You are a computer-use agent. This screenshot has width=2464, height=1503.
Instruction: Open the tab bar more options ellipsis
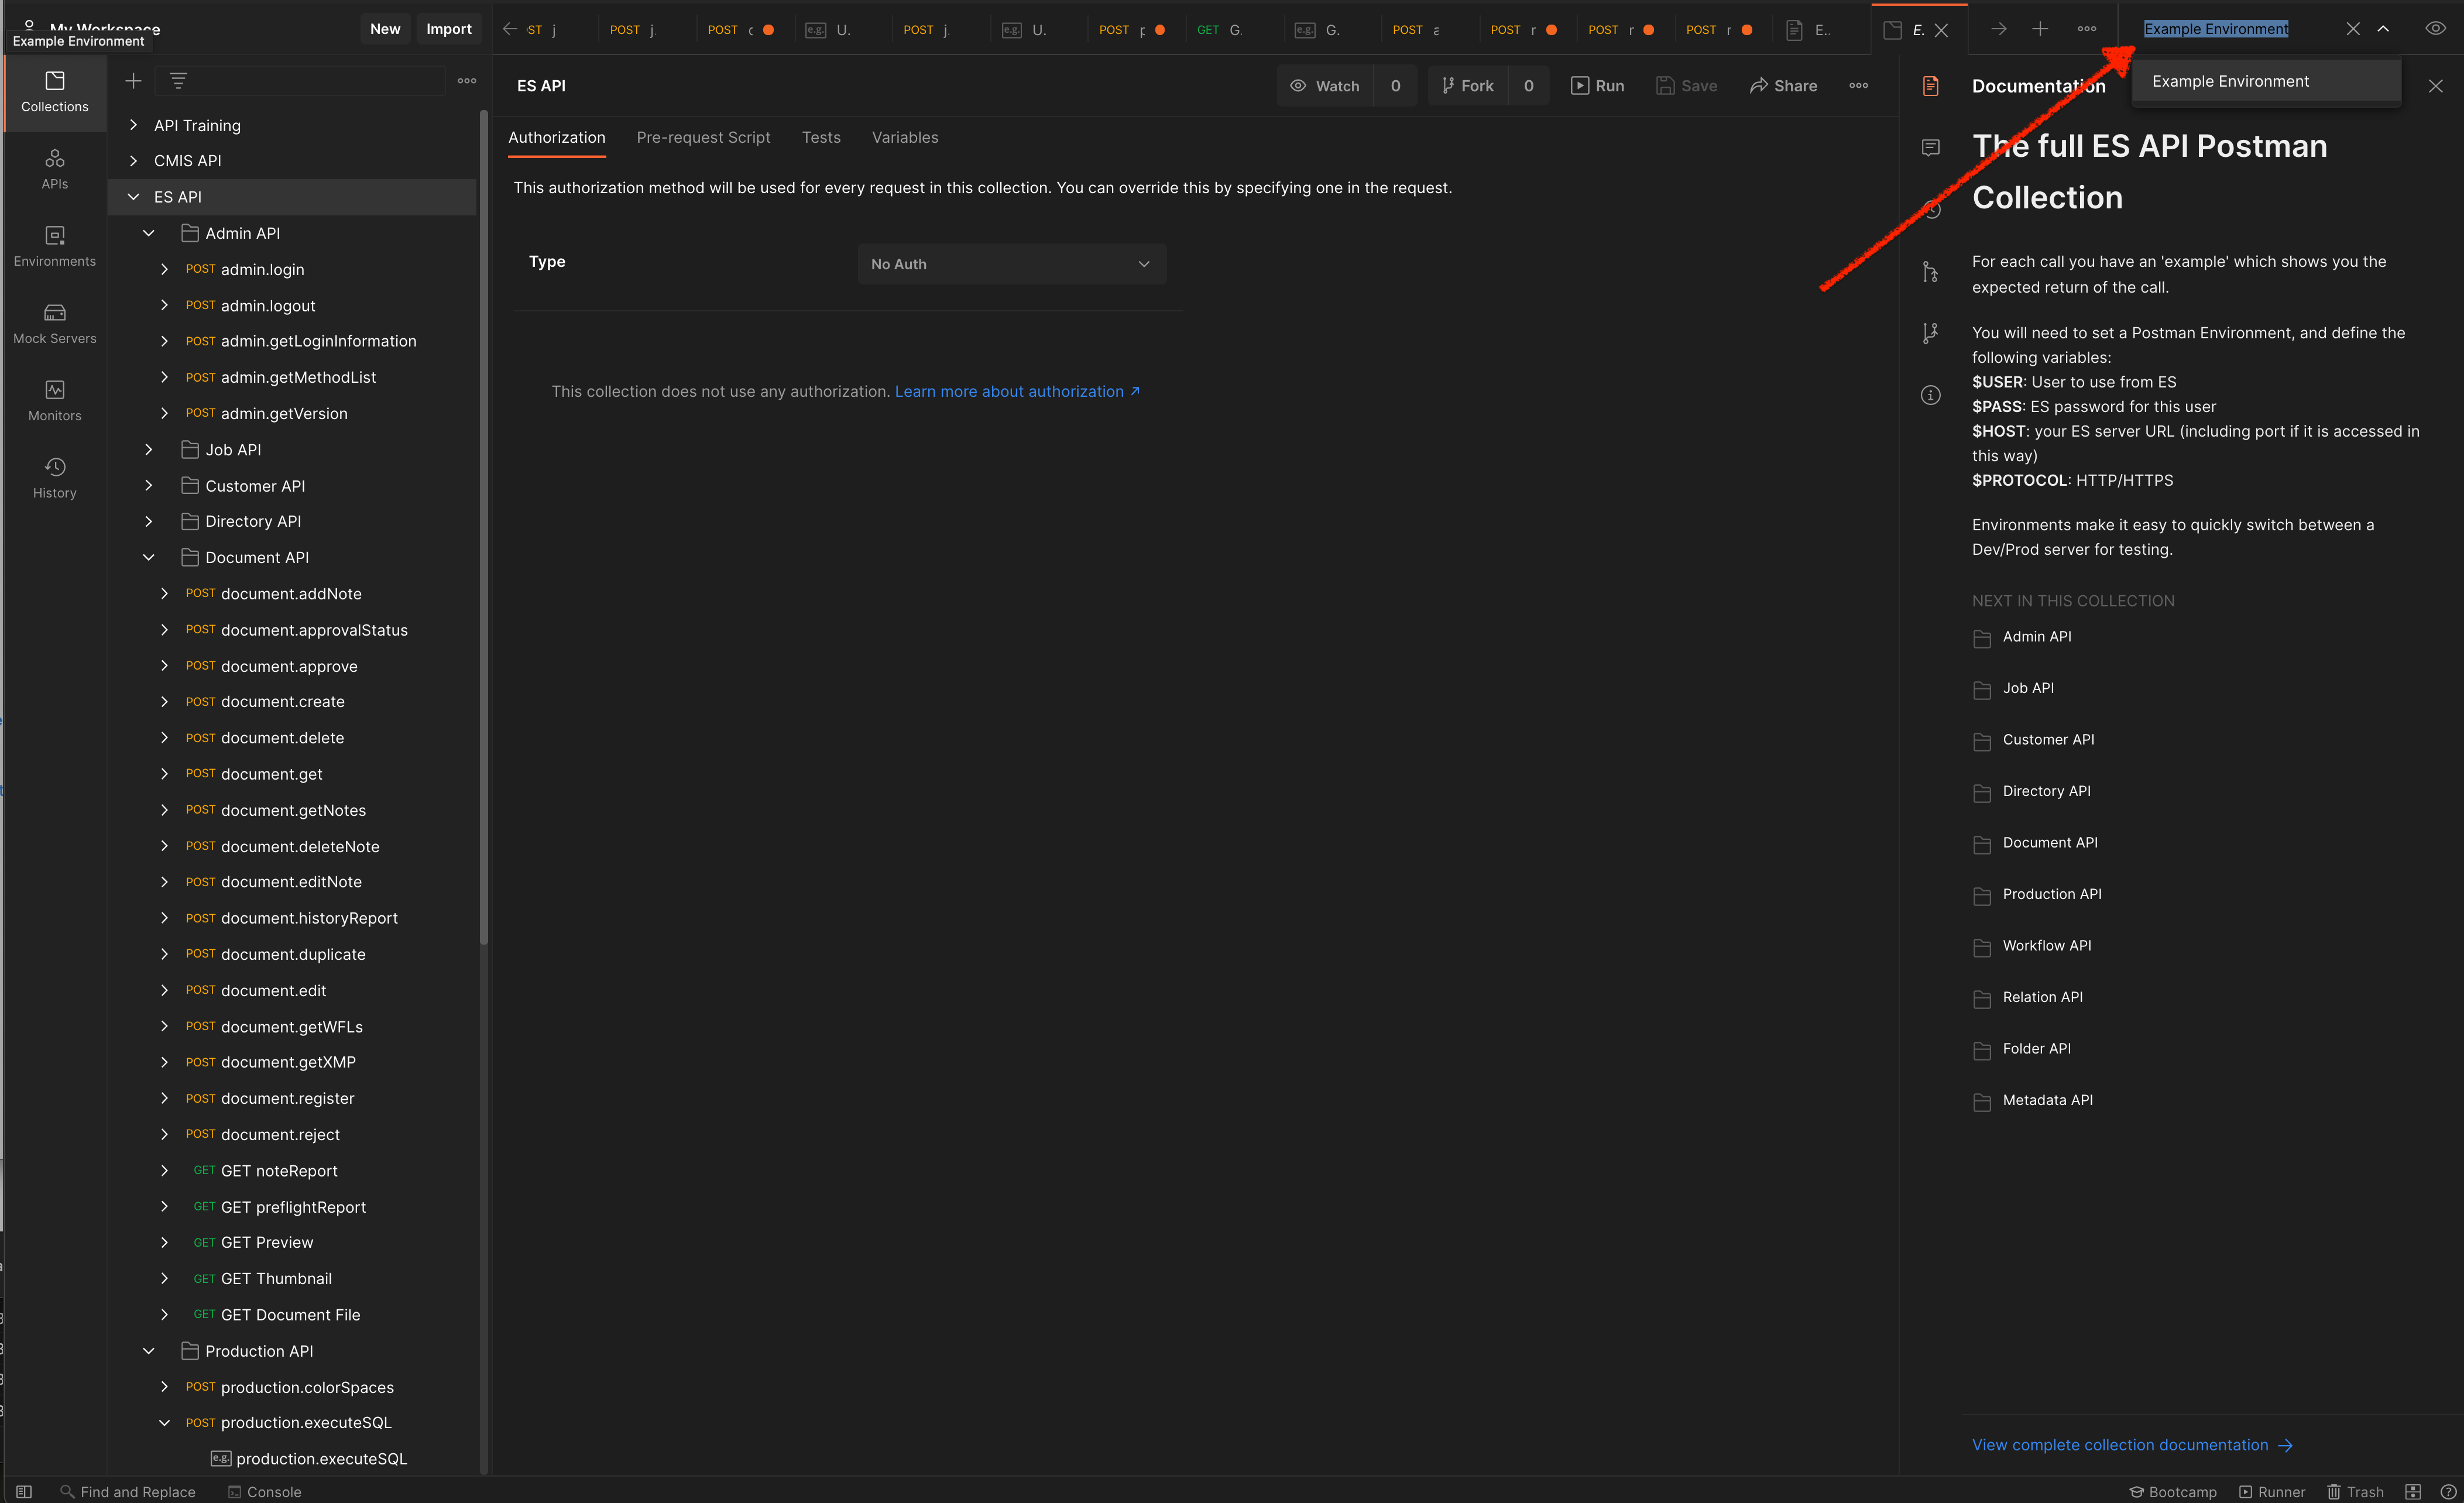(x=2087, y=29)
